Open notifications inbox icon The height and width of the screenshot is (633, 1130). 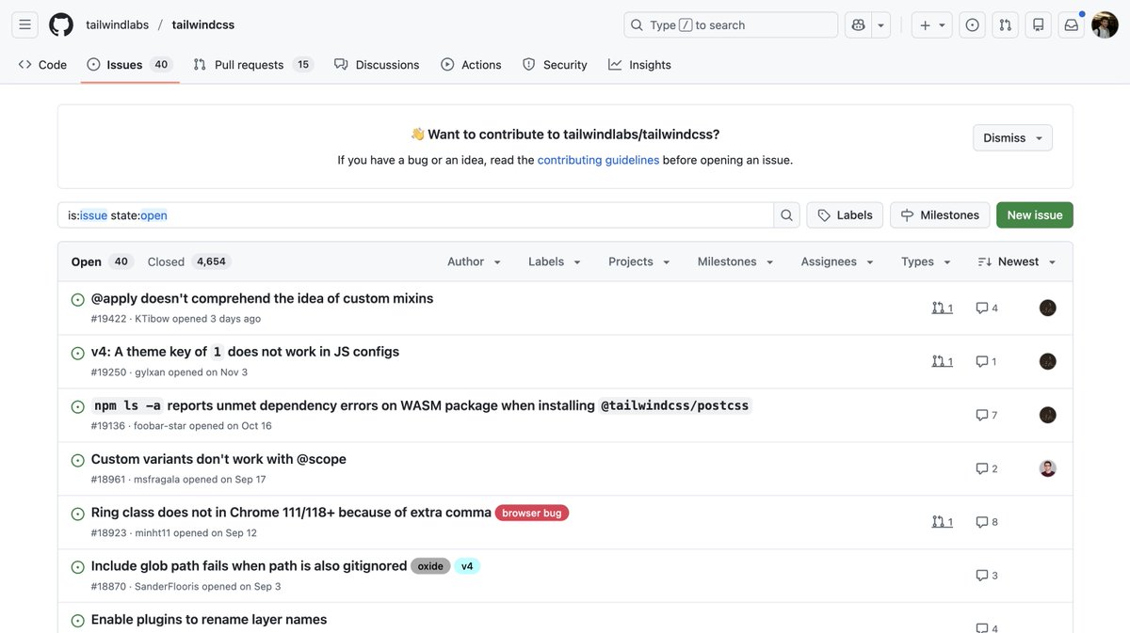click(1072, 24)
